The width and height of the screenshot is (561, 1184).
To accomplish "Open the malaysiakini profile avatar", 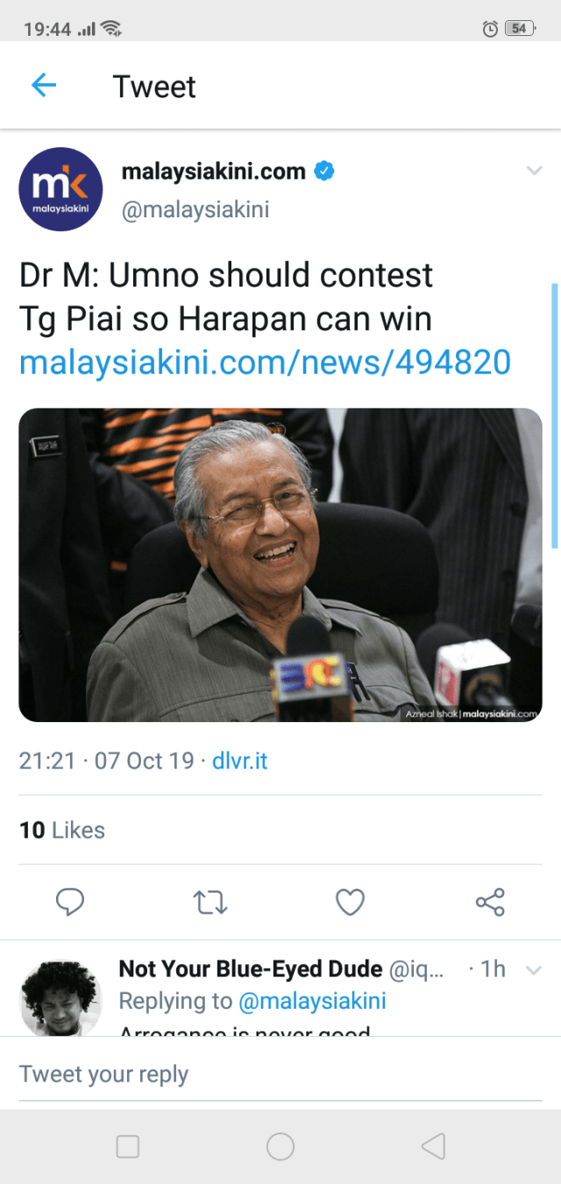I will [60, 189].
